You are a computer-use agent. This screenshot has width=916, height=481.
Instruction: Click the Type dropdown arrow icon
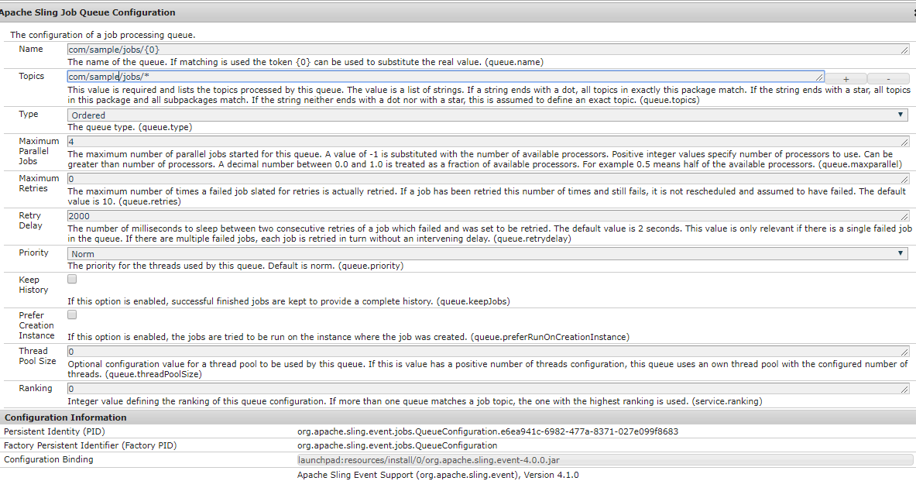click(901, 114)
